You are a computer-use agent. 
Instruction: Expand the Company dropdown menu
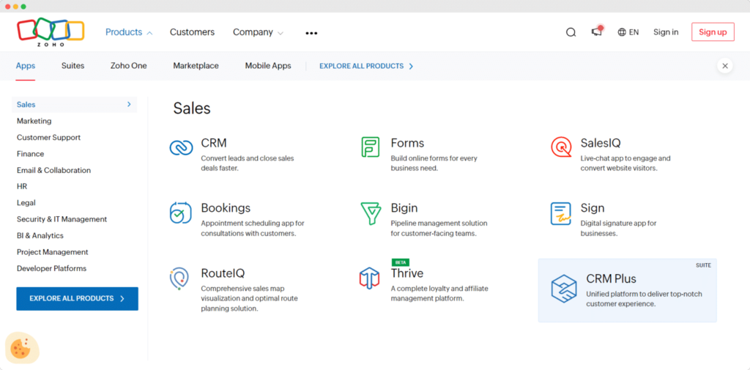258,32
